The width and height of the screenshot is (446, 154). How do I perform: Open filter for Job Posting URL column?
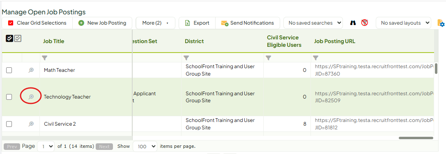point(315,58)
